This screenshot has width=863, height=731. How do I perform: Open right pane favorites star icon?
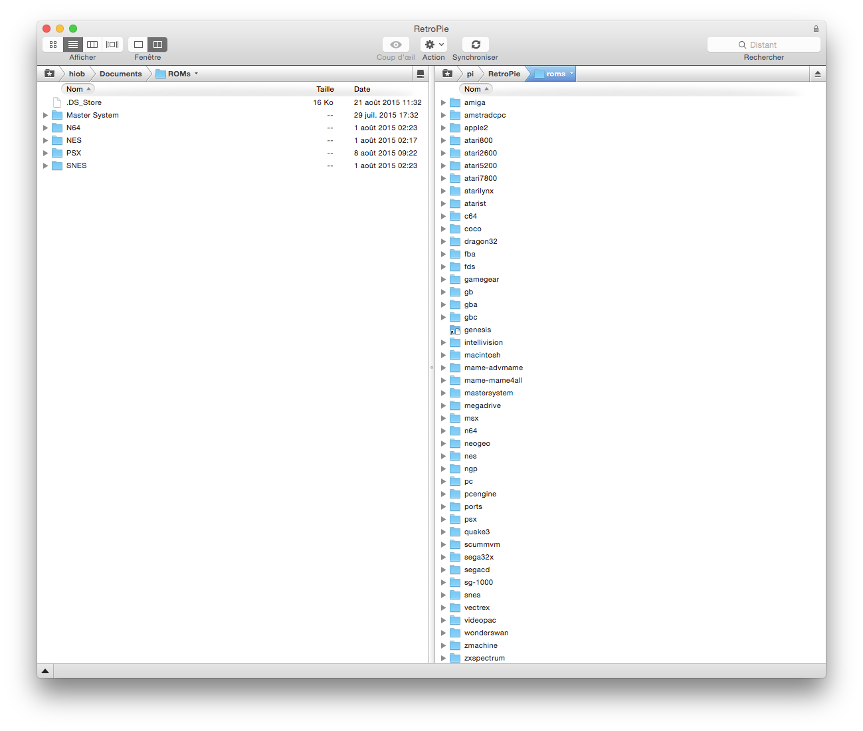click(x=447, y=74)
